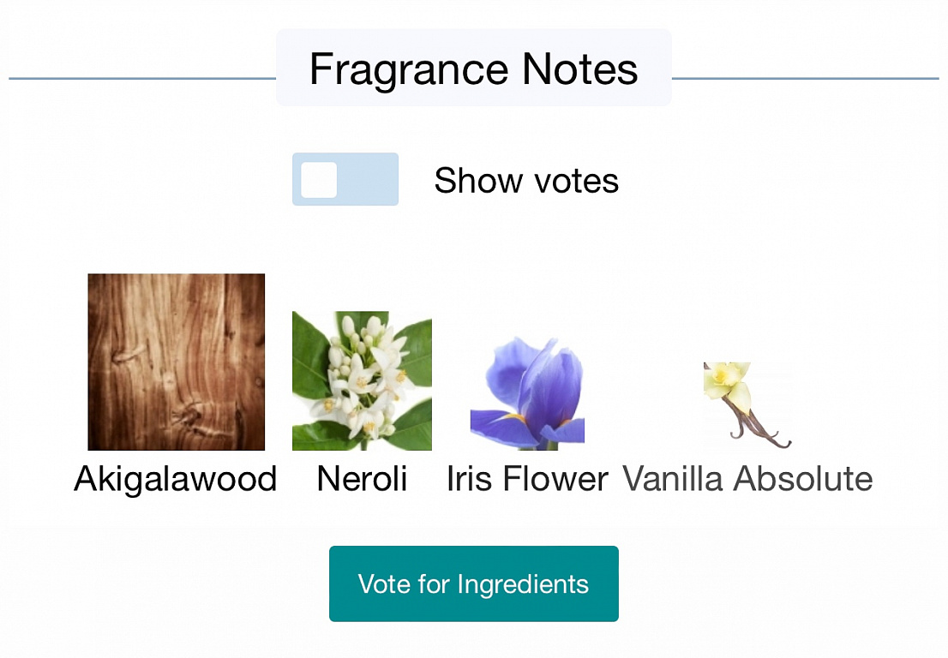Toggle the Show votes switch
948x658 pixels.
click(x=345, y=179)
